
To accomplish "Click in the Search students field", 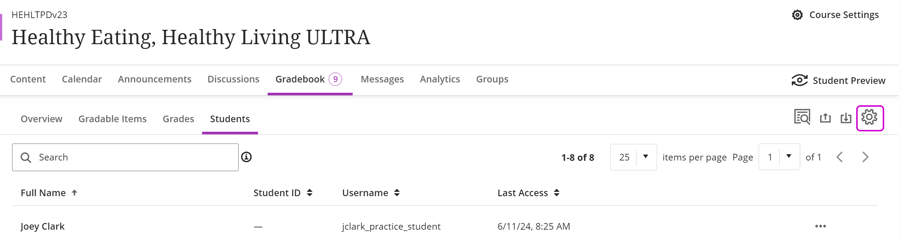I will pyautogui.click(x=125, y=157).
